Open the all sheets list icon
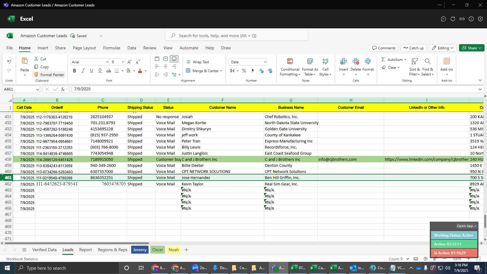This screenshot has height=274, width=487. [x=24, y=250]
